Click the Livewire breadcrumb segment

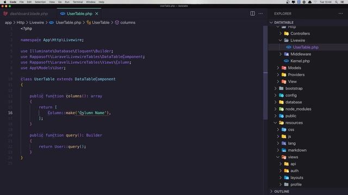pyautogui.click(x=36, y=23)
